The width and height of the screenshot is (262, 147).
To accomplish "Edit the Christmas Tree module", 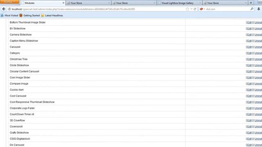I will pos(249,59).
